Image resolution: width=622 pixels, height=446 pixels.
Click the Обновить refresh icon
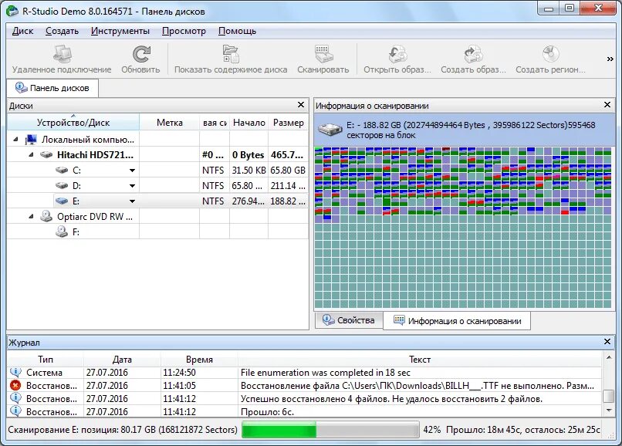pyautogui.click(x=140, y=54)
